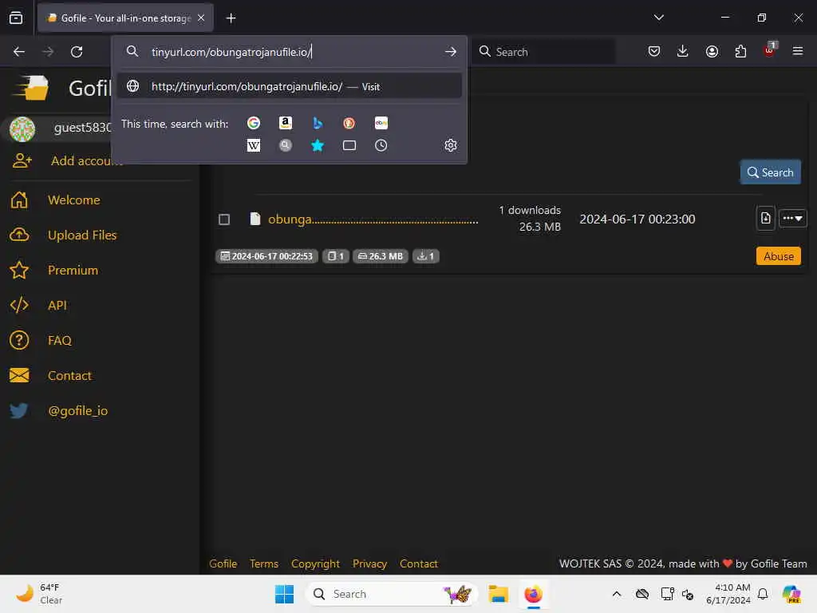
Task: Open Contact footer link
Action: coord(418,564)
